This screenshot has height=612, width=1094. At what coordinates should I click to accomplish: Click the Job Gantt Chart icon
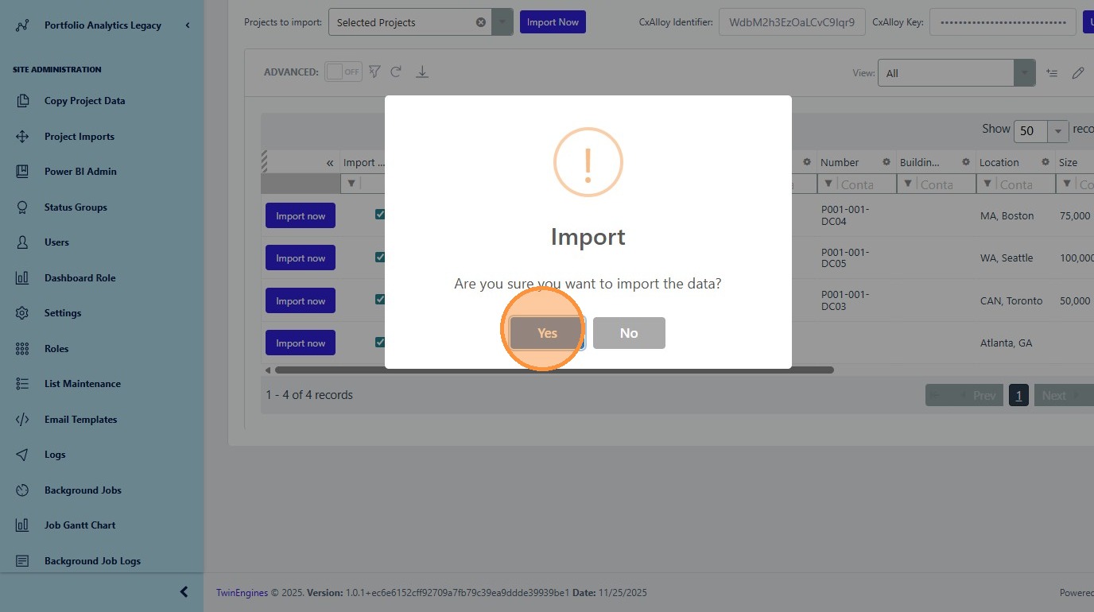tap(22, 525)
